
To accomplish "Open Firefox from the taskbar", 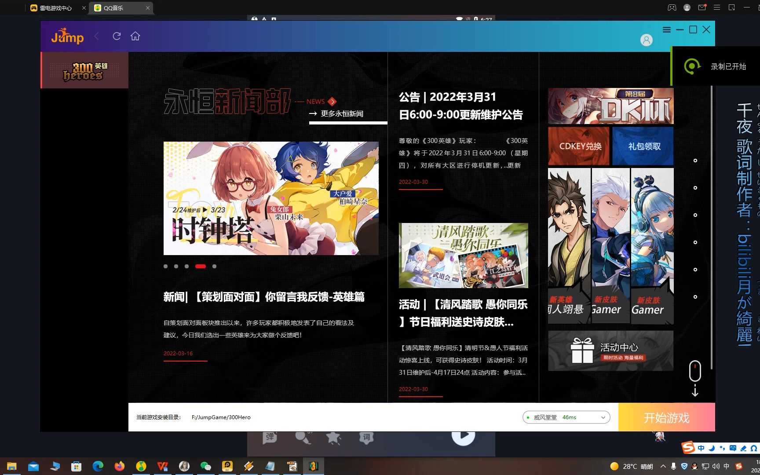I will 119,466.
